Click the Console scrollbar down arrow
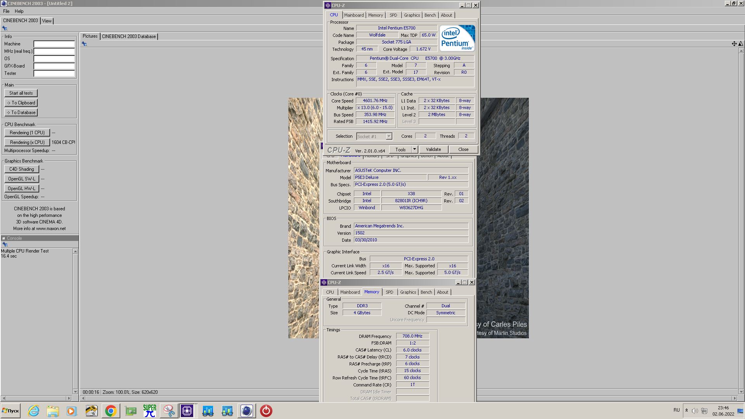This screenshot has width=745, height=419. (x=75, y=392)
